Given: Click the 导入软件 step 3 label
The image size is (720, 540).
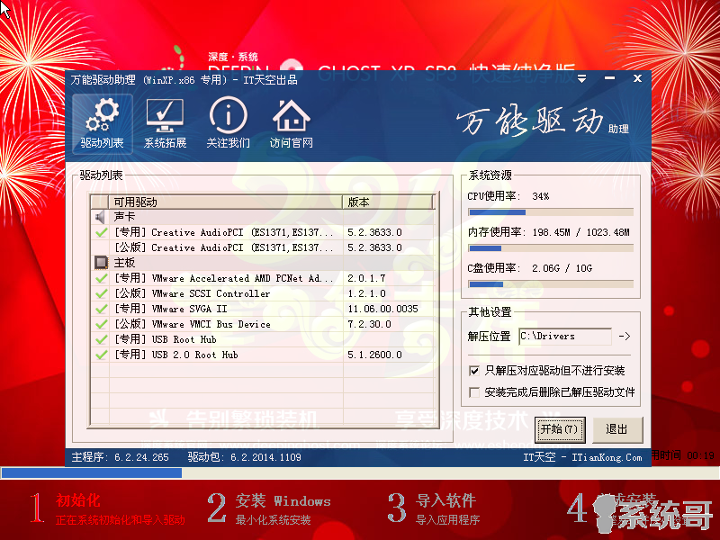Looking at the screenshot, I should tap(445, 500).
